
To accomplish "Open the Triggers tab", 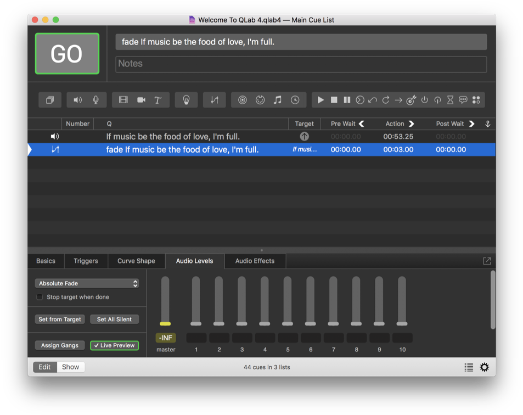I will pyautogui.click(x=86, y=261).
